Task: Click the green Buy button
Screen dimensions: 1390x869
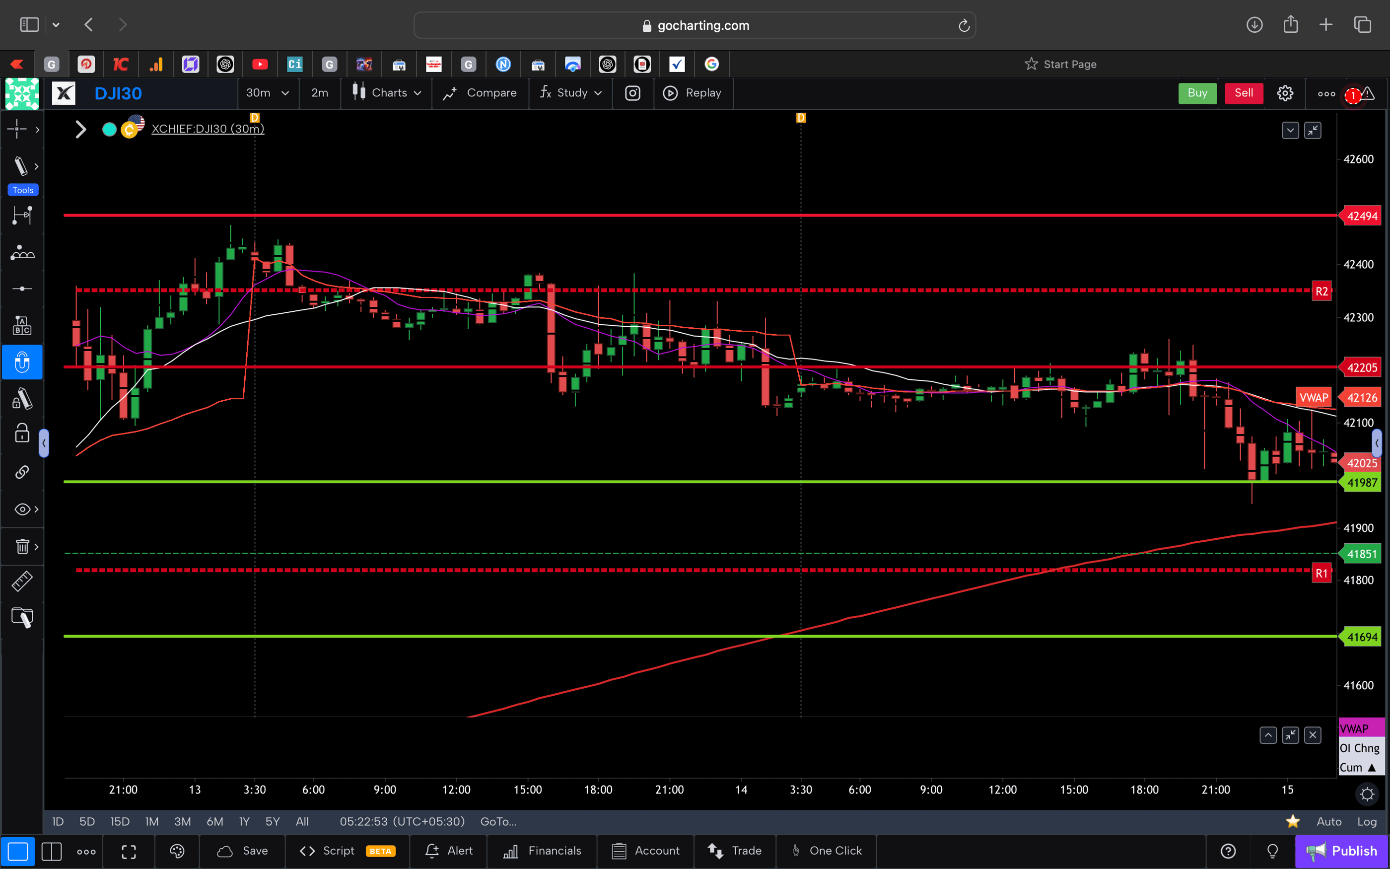Action: point(1197,93)
